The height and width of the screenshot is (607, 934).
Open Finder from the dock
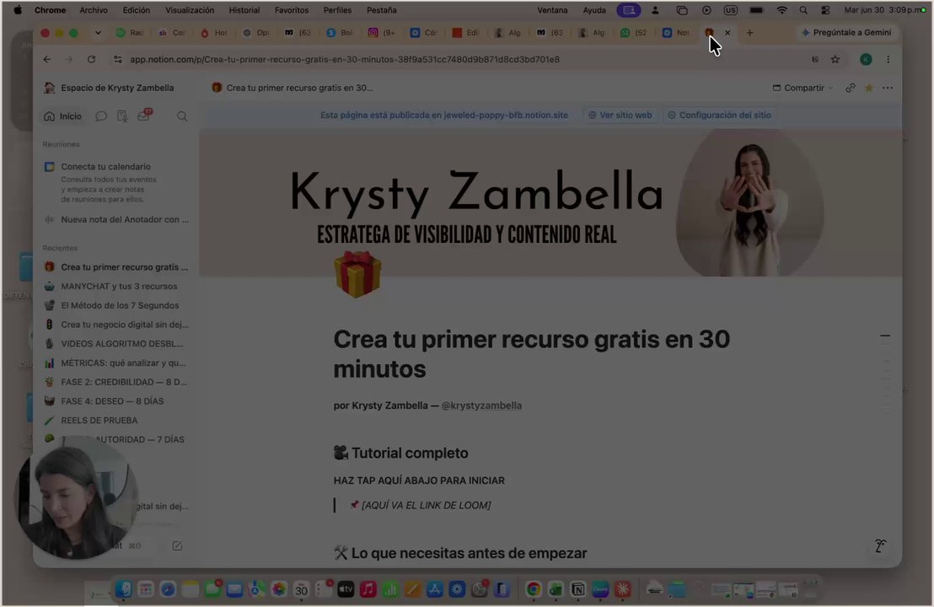123,589
